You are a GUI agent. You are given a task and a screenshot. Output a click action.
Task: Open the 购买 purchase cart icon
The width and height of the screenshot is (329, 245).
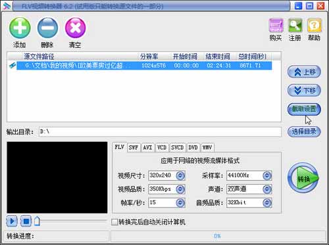coord(276,26)
